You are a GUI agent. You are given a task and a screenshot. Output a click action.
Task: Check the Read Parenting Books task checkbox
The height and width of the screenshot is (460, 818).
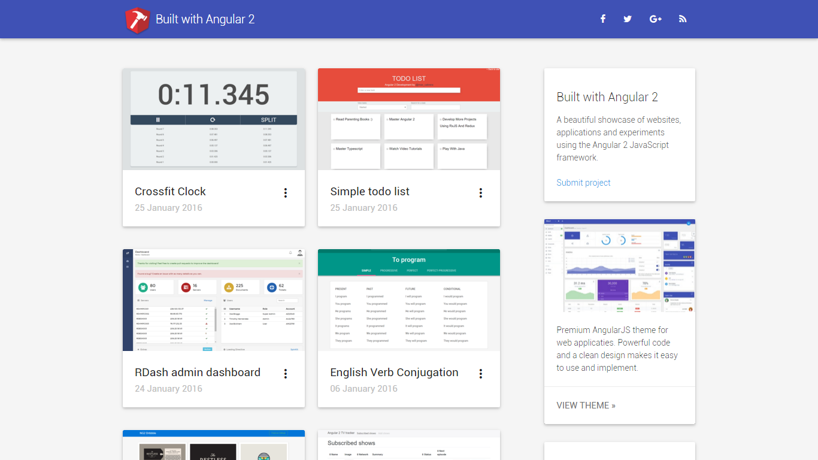click(334, 119)
